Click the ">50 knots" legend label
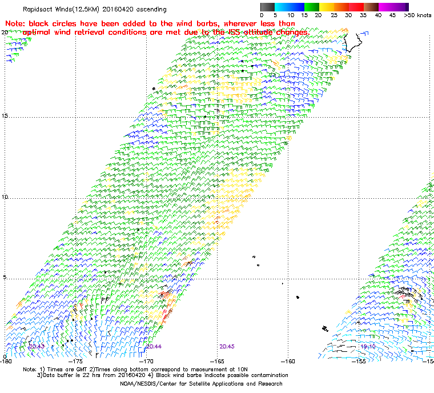This screenshot has height=393, width=434. click(417, 15)
